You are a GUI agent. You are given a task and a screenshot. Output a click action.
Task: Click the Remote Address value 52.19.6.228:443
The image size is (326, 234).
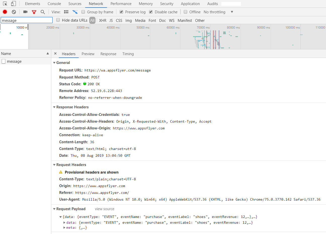click(x=107, y=91)
